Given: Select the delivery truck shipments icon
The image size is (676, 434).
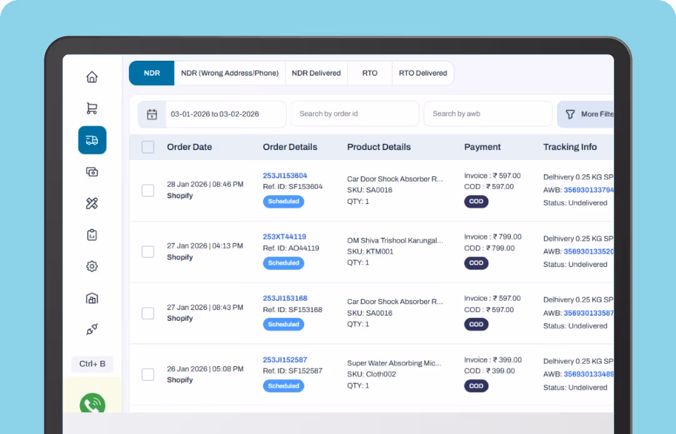Looking at the screenshot, I should point(92,140).
